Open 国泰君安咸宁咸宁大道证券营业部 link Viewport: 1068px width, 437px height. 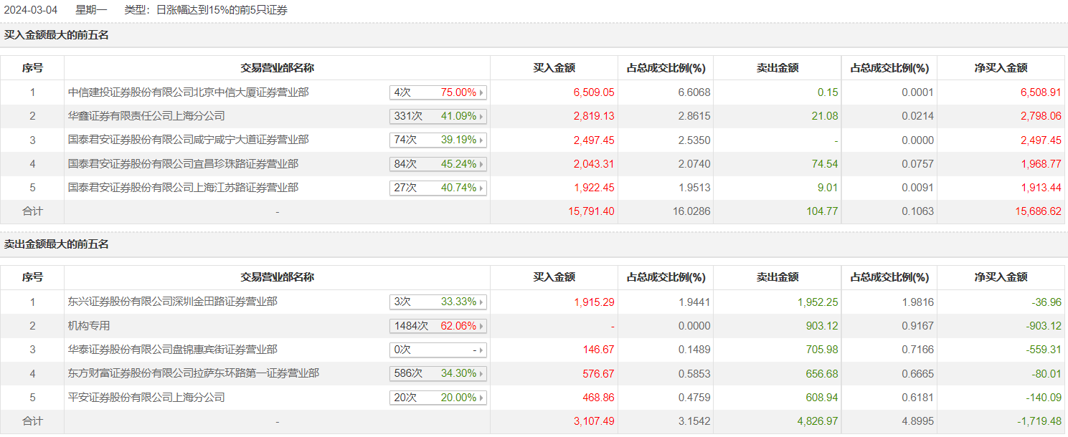[189, 140]
